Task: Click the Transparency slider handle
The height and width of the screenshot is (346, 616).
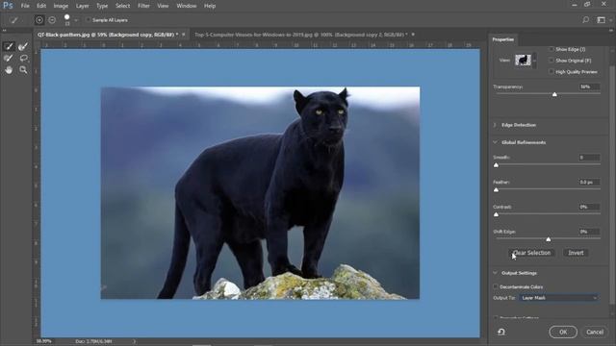Action: click(x=554, y=94)
